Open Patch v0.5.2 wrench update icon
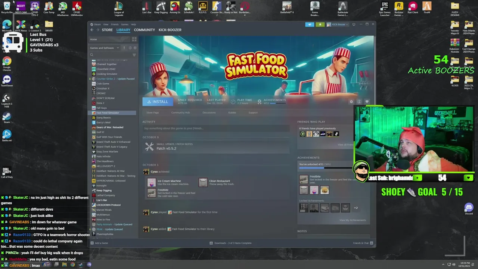 click(149, 147)
